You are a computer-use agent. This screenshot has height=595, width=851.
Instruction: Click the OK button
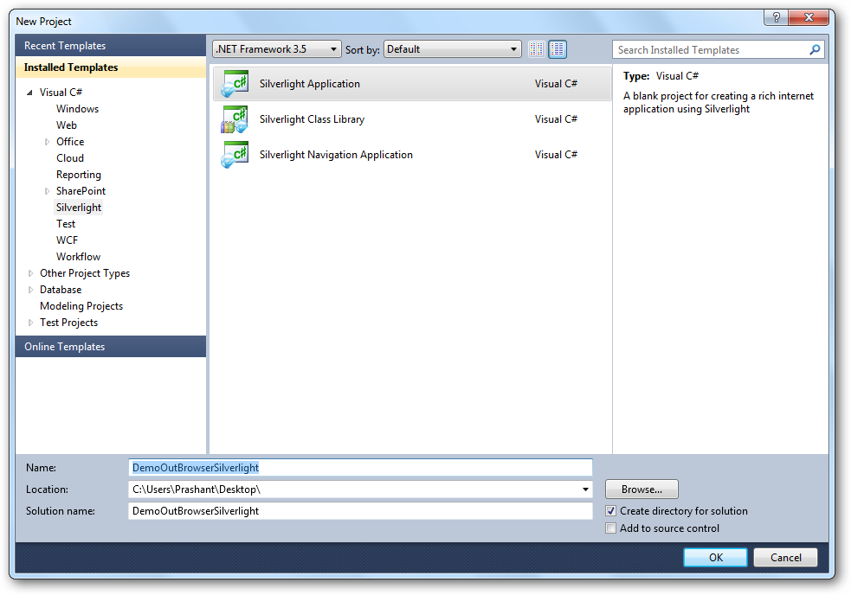tap(715, 558)
